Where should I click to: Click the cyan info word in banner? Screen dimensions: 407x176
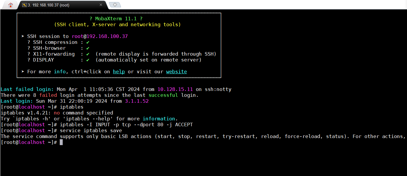coord(59,72)
